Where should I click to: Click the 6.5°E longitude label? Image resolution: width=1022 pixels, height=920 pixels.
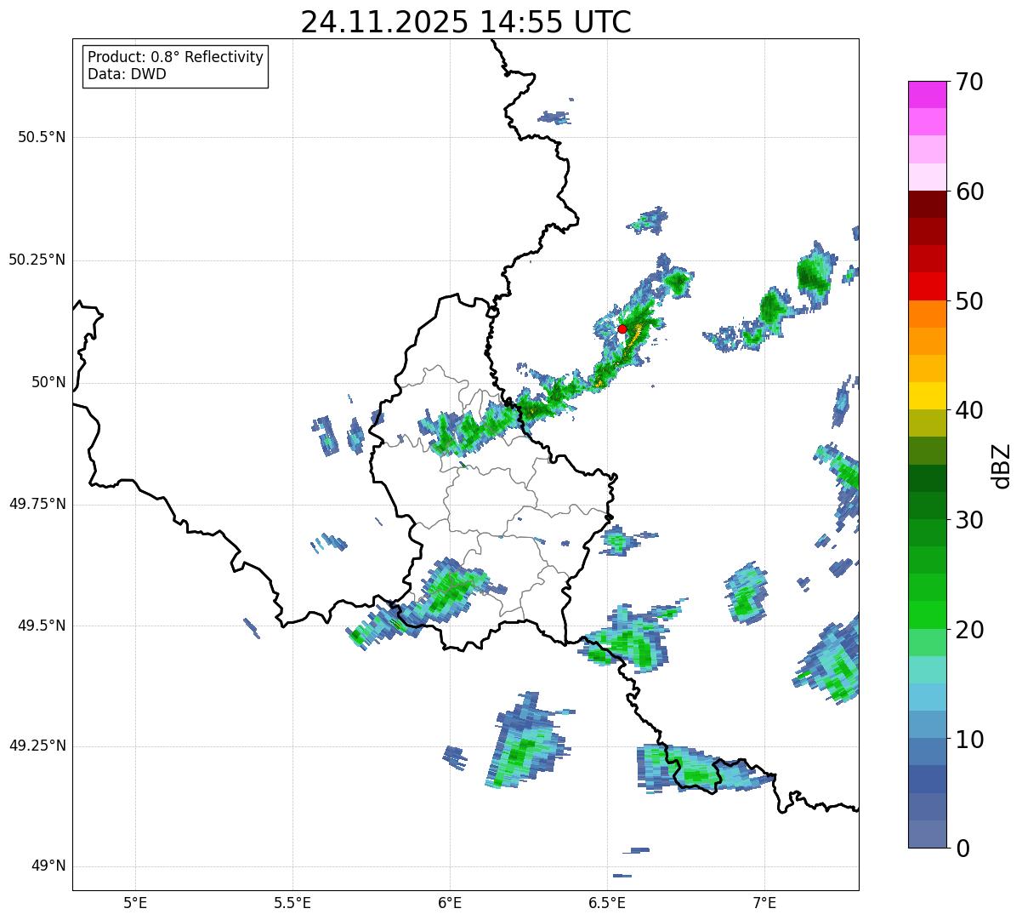(607, 902)
